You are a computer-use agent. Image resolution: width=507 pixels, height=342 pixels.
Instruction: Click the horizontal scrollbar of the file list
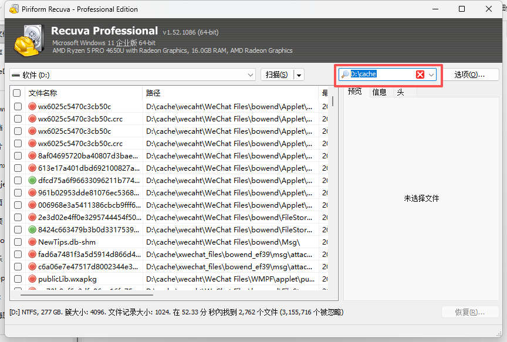[x=87, y=295]
